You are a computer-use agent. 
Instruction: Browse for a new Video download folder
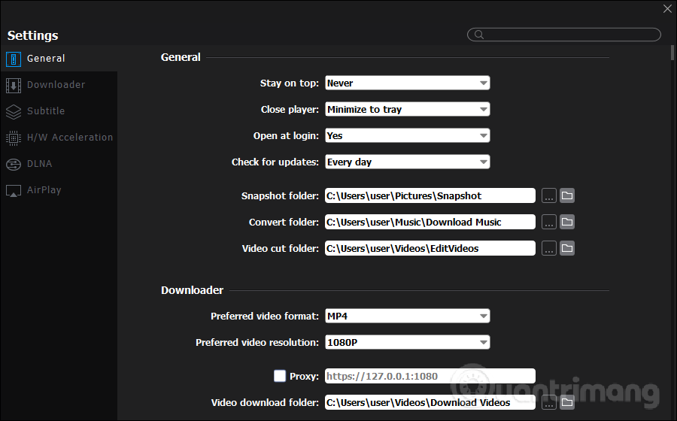pos(549,402)
